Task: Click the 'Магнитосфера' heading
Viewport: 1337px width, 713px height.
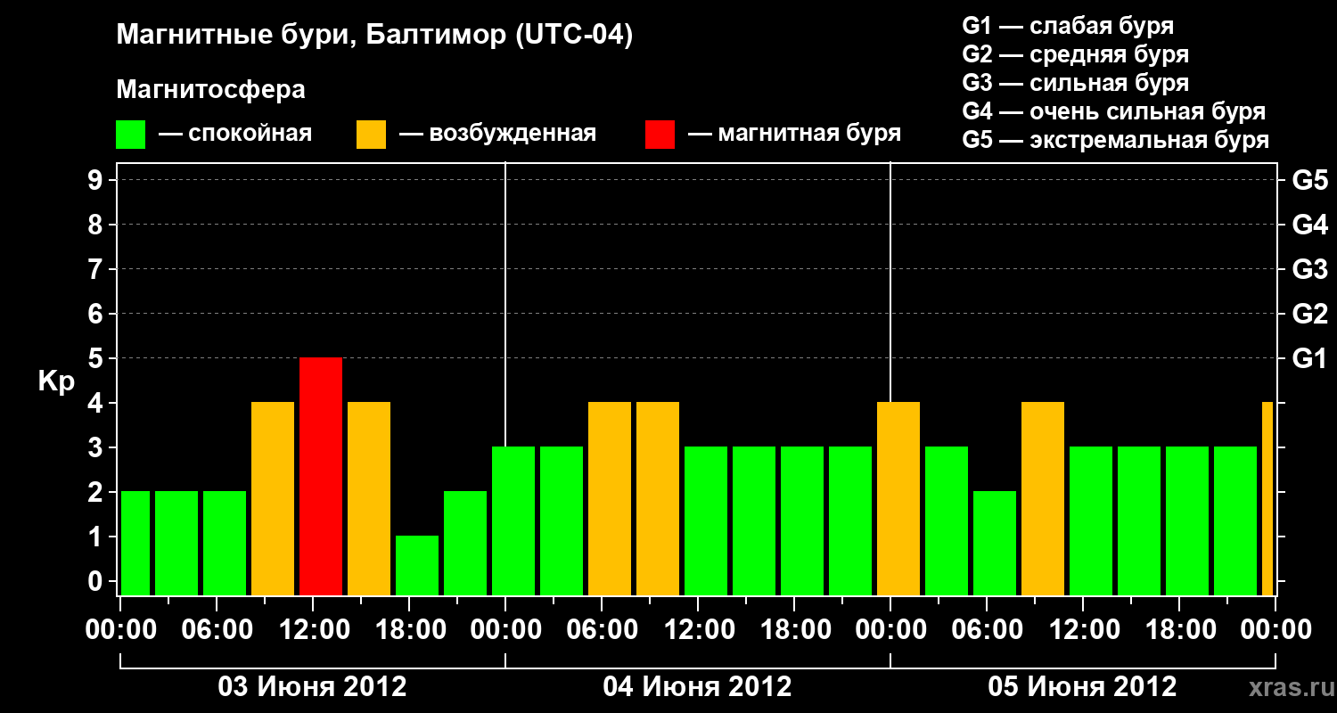Action: tap(211, 90)
